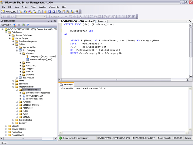The width and height of the screenshot is (193, 145).
Task: Click the Execute query button
Action: pos(54,16)
